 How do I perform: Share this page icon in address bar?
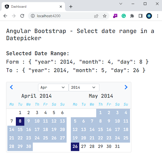pos(96,16)
